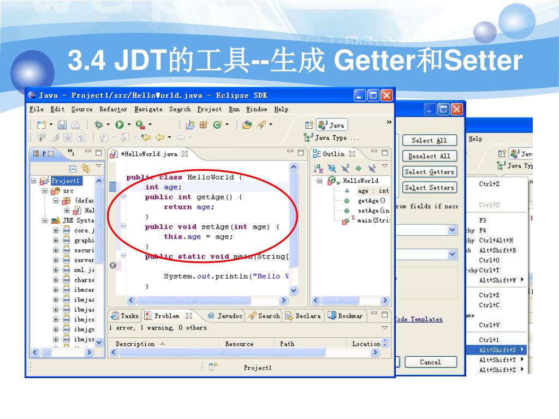The width and height of the screenshot is (559, 419).
Task: Click the Debug bug icon
Action: pos(98,124)
